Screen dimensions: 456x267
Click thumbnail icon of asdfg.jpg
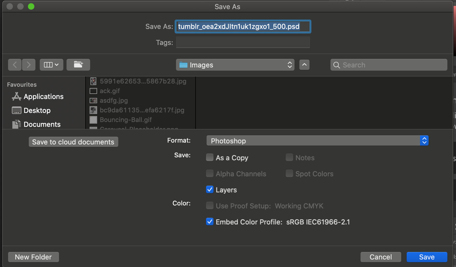tap(93, 100)
